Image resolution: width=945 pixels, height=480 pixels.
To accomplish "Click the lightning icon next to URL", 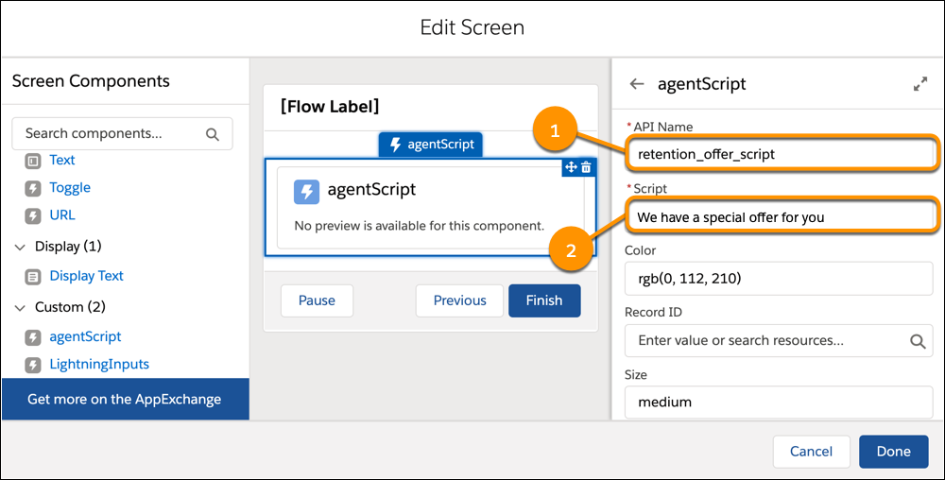I will tap(32, 215).
